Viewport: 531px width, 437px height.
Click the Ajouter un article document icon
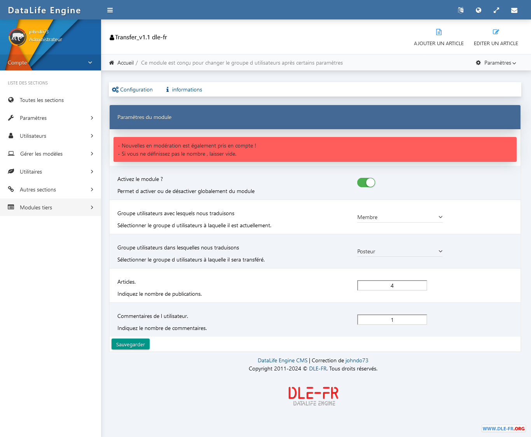pos(439,32)
